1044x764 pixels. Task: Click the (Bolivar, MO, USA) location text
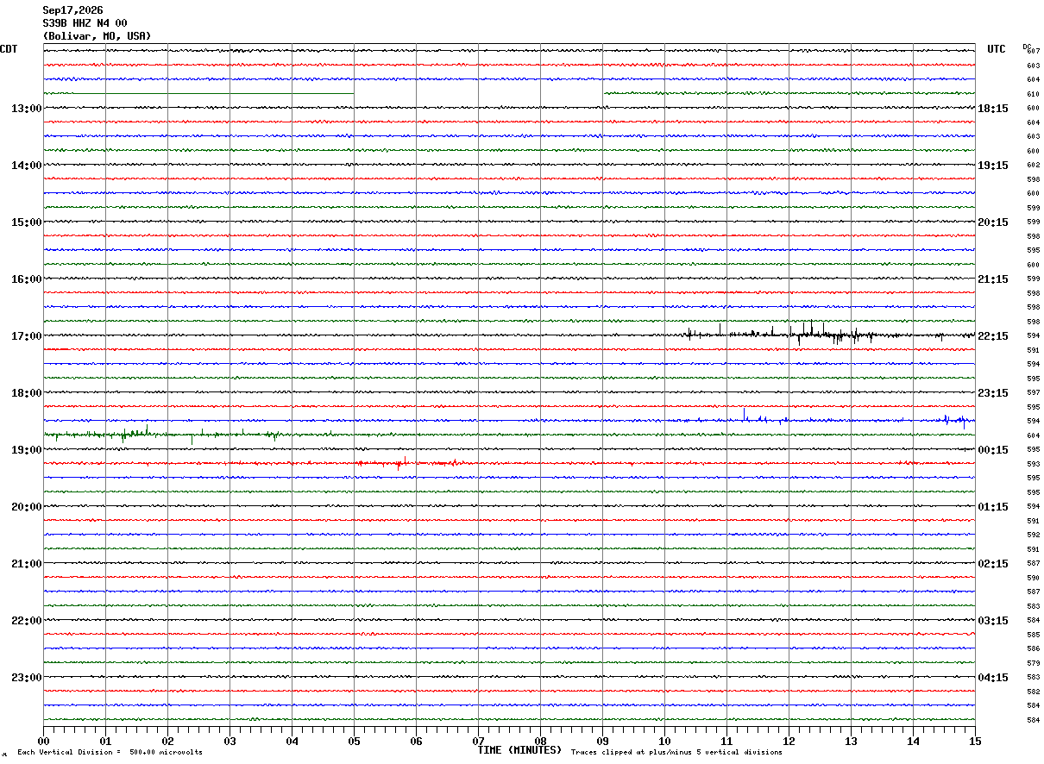point(97,36)
